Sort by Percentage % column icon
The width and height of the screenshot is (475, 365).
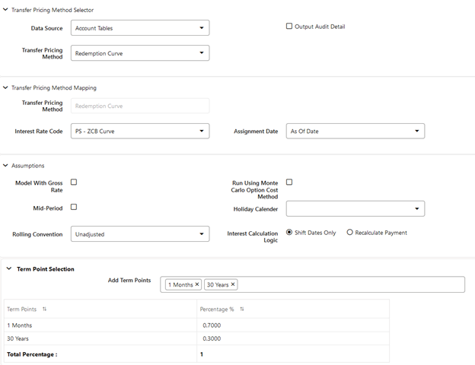coord(242,309)
